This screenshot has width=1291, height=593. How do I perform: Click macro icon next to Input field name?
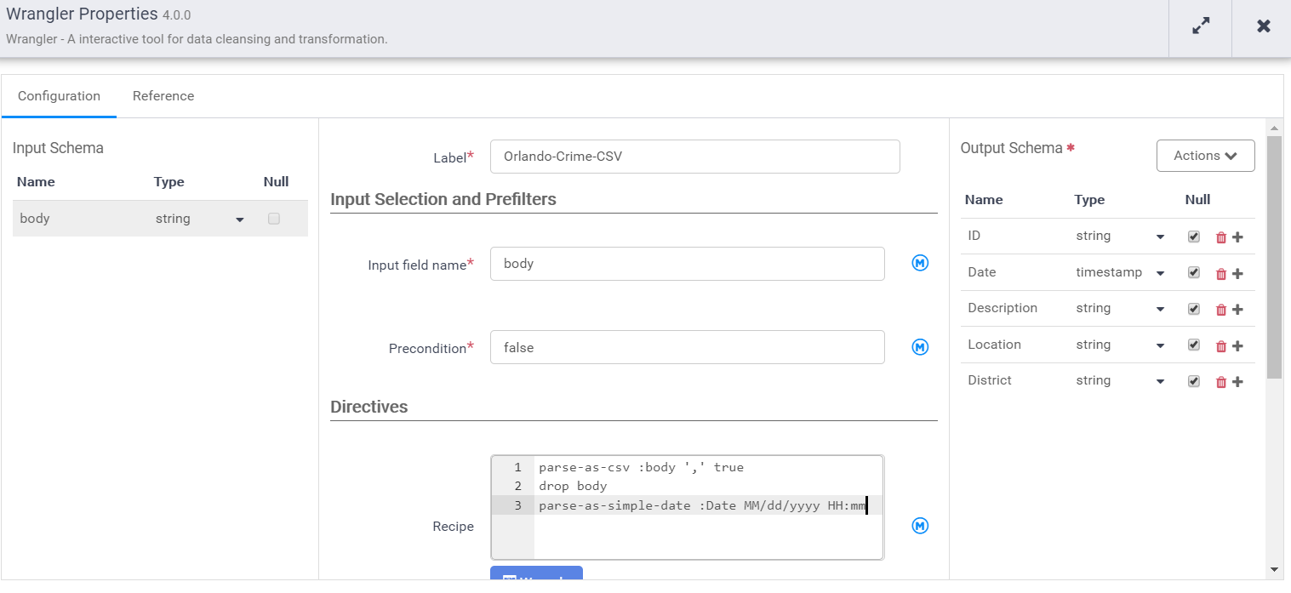click(920, 263)
